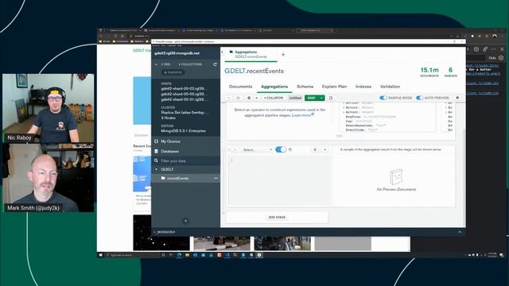
Task: Open a new Compass workspace tab with plus icon
Action: (283, 55)
